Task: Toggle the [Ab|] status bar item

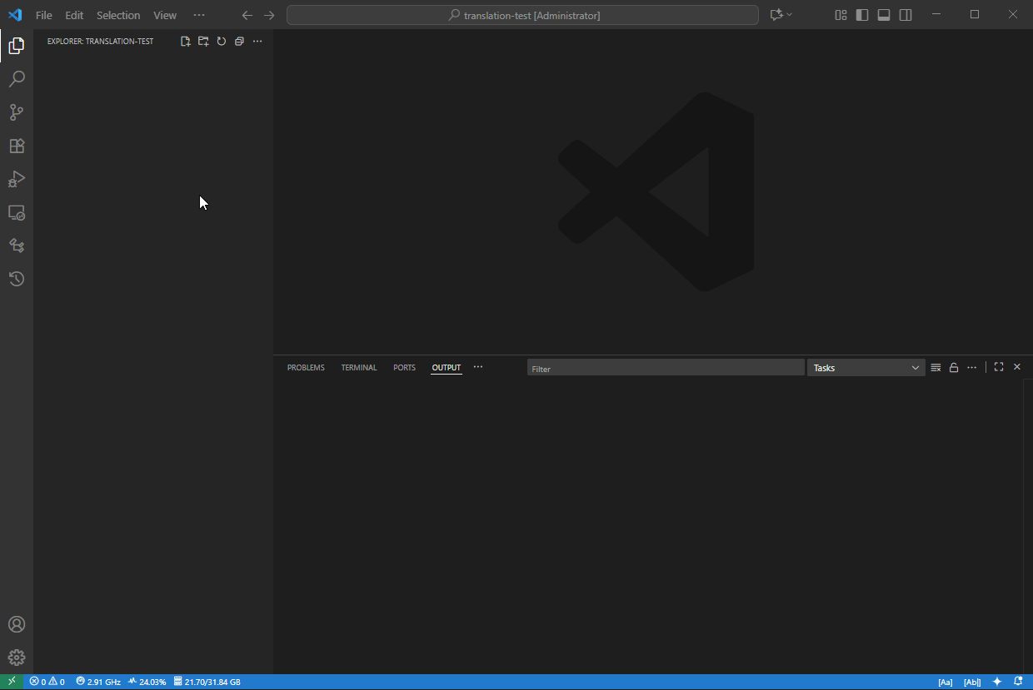Action: [x=972, y=682]
